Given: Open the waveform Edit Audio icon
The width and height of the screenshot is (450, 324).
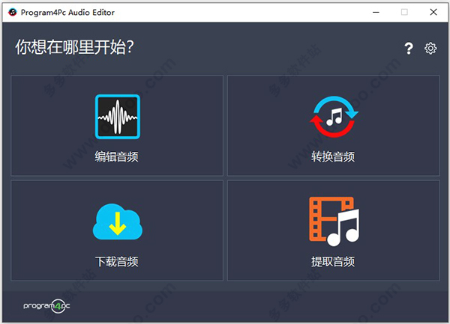Looking at the screenshot, I should click(x=118, y=117).
